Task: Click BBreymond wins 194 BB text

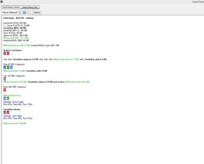Action: 15,123
